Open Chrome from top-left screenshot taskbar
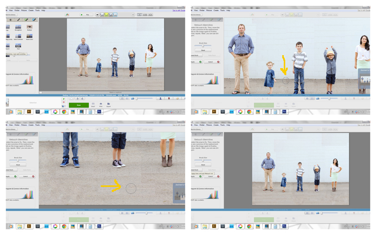The width and height of the screenshot is (376, 235). [x=64, y=112]
